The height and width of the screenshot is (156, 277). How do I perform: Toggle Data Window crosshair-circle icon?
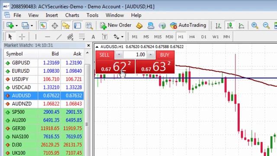55,26
